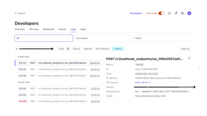Open the Method filter dropdown
This screenshot has height=116, width=207.
coord(88,49)
